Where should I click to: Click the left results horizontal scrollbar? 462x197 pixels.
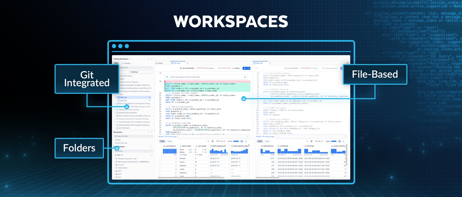(x=191, y=177)
